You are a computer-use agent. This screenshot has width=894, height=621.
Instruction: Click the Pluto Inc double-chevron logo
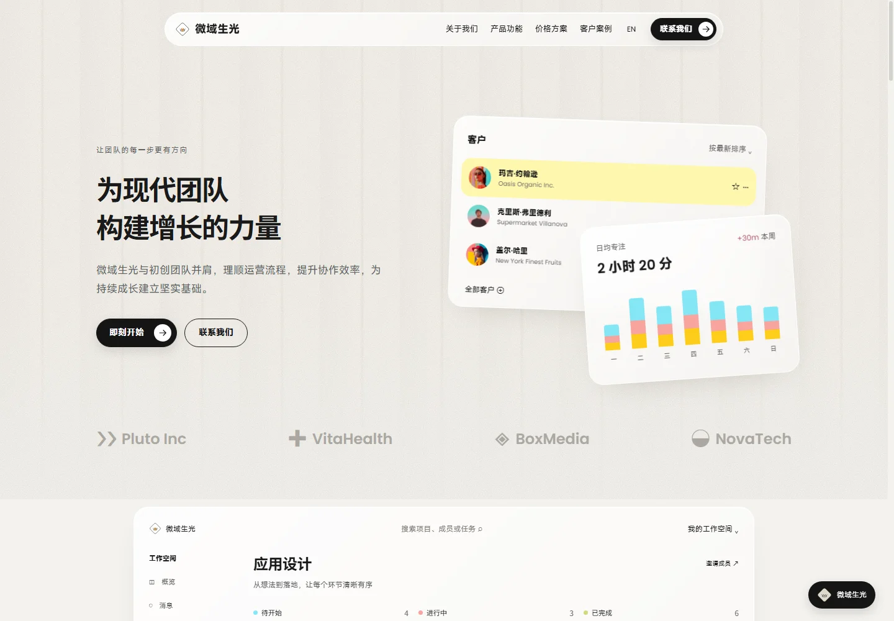pyautogui.click(x=107, y=439)
